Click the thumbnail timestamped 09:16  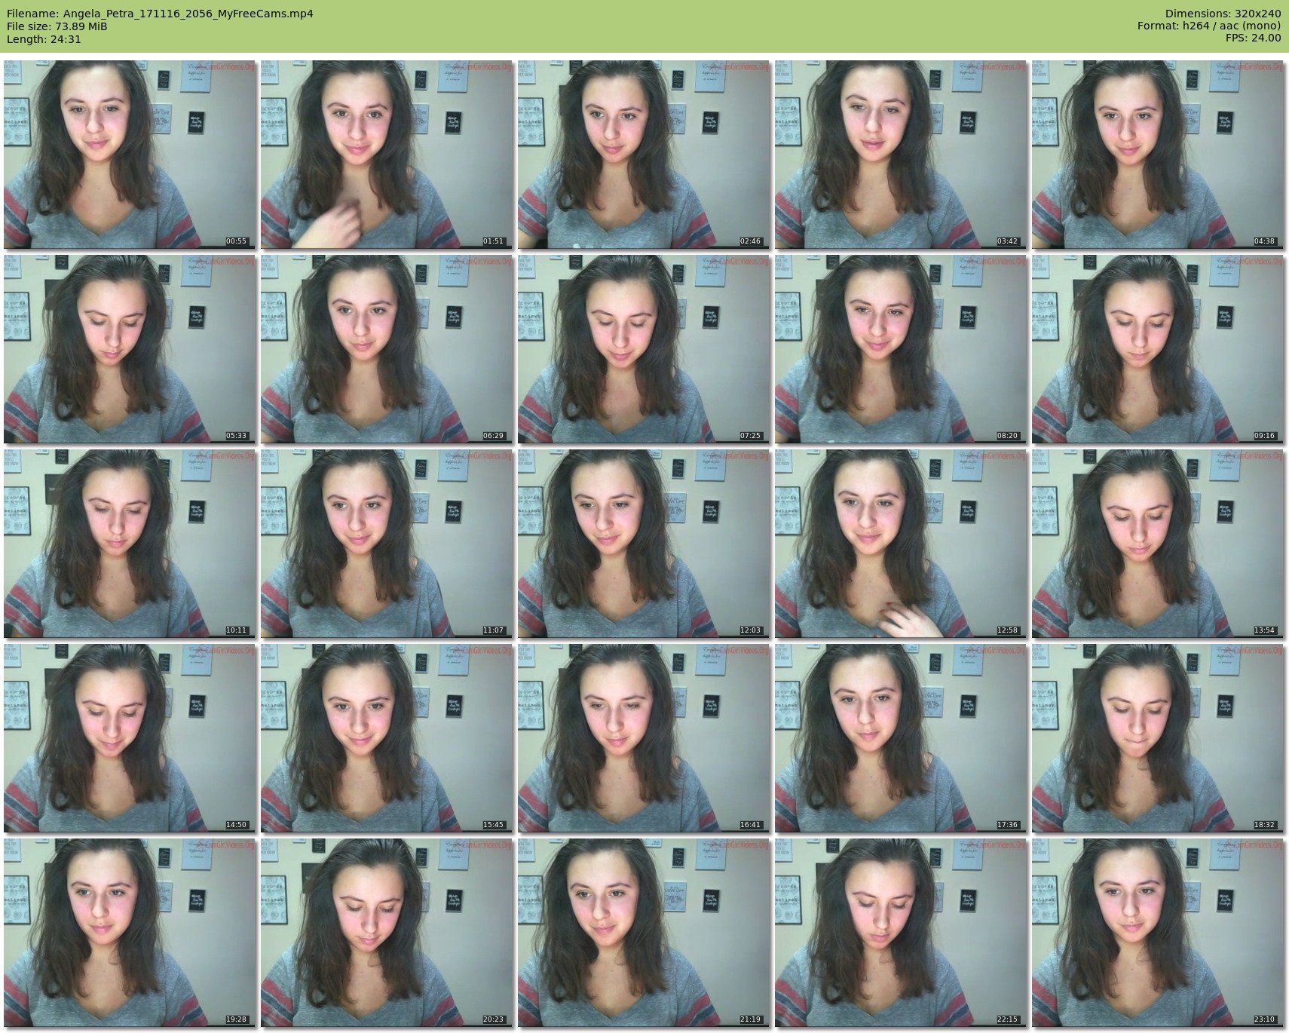click(1157, 349)
